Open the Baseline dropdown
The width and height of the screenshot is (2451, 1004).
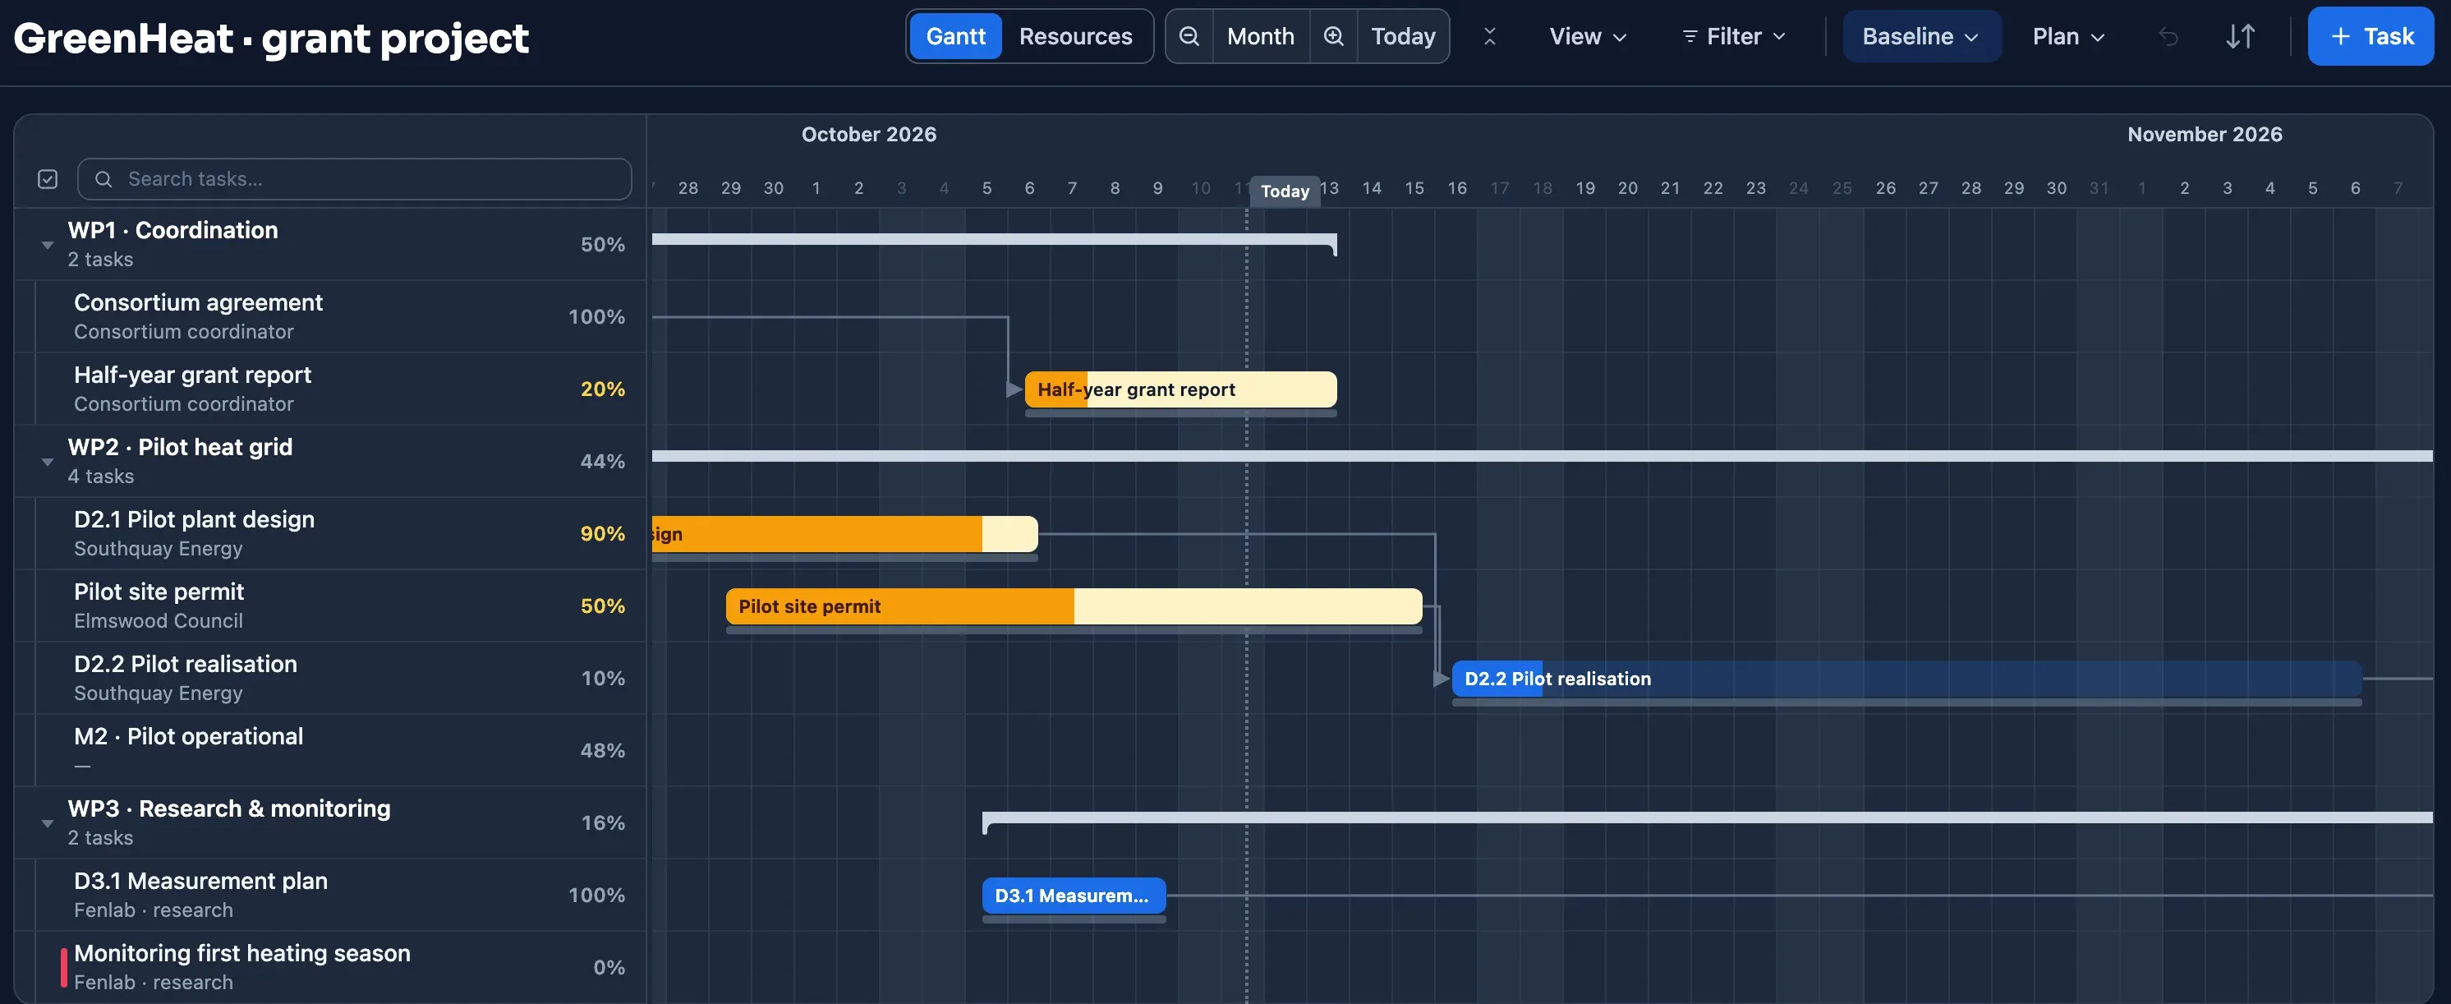click(1921, 36)
